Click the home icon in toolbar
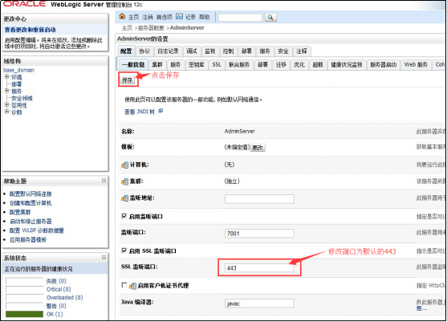 [122, 16]
